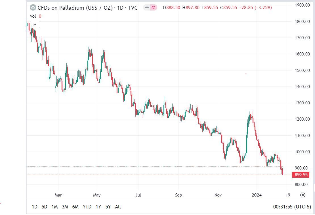Click the 2024 label on time axis

click(x=257, y=195)
